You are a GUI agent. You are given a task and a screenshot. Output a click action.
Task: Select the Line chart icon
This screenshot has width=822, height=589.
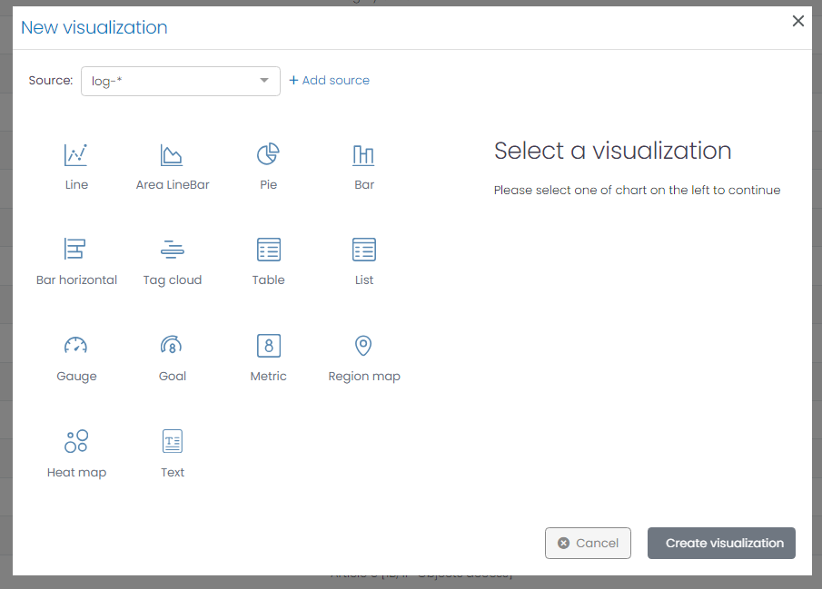pos(76,154)
